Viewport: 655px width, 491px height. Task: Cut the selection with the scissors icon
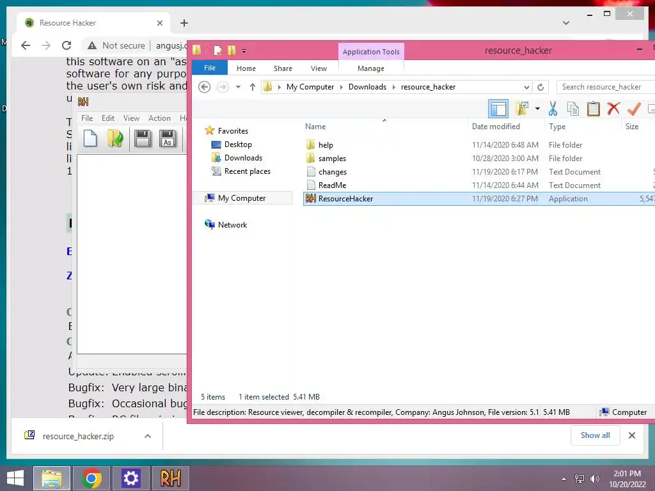pos(553,109)
